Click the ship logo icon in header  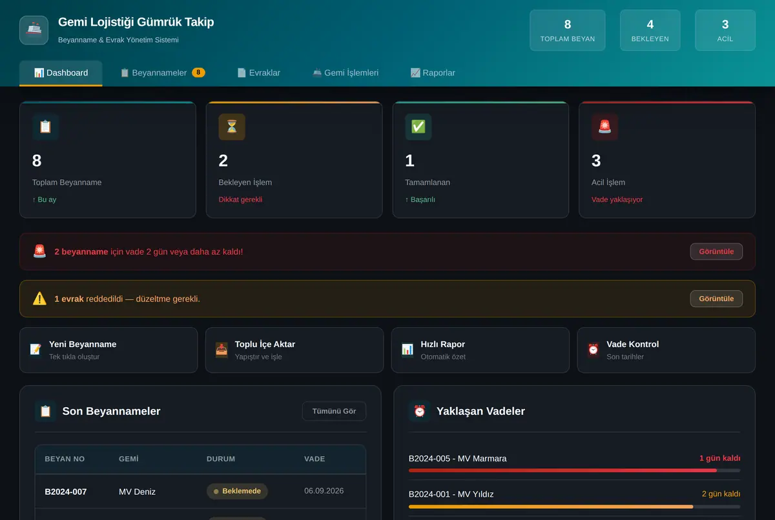(34, 30)
